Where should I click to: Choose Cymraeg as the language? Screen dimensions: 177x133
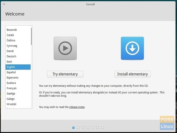[18, 46]
